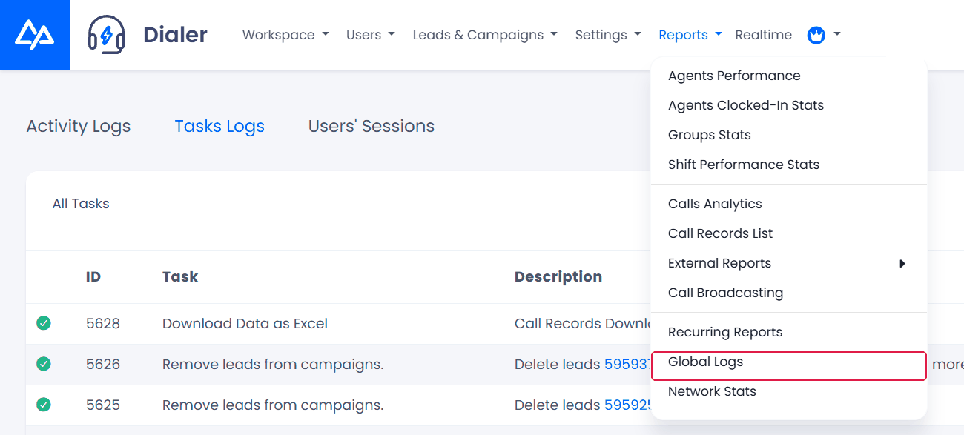Click the ID column header
Viewport: 964px width, 435px height.
coord(93,277)
